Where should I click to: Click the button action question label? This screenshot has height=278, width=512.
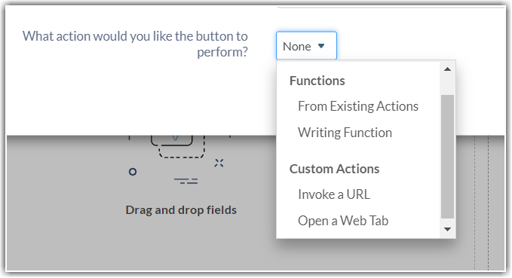135,44
